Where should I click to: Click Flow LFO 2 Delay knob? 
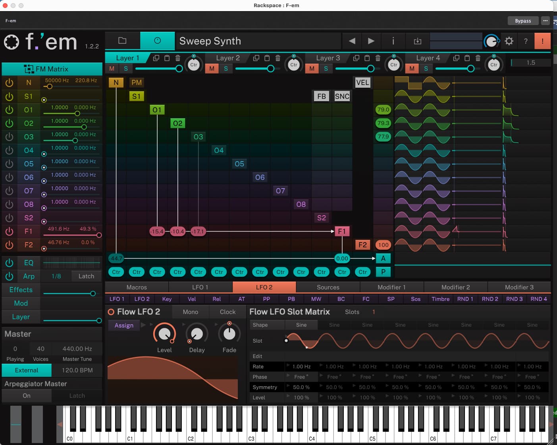(x=197, y=334)
